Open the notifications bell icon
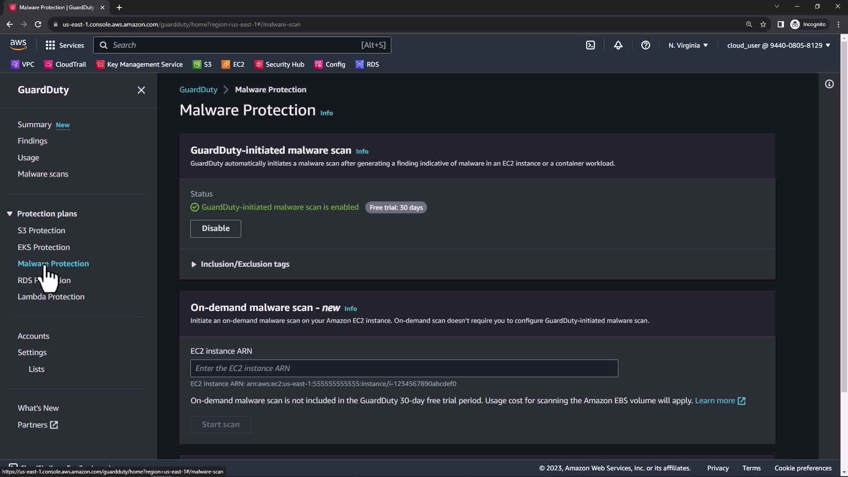This screenshot has width=848, height=477. 618,45
